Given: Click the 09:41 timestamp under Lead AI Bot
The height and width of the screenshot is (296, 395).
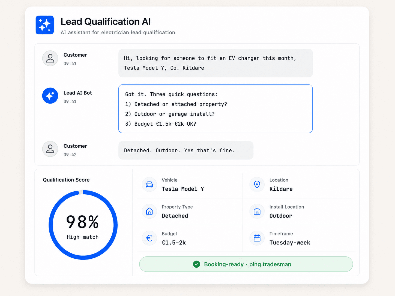Looking at the screenshot, I should click(70, 102).
